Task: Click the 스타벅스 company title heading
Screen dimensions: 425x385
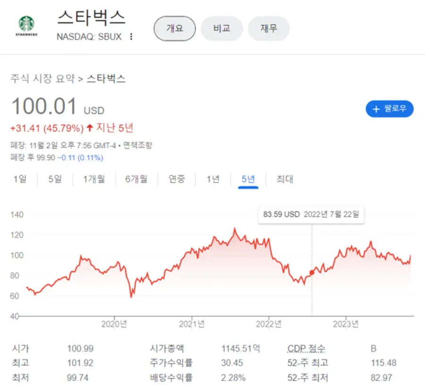Action: click(91, 17)
